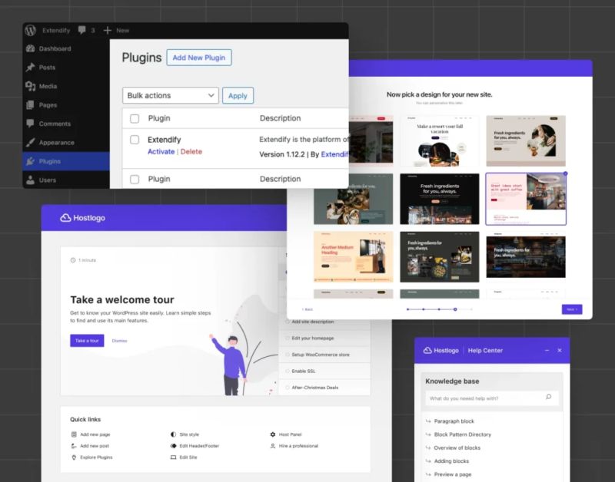Click Take a tour button
Screen dimensions: 615x482
pos(87,341)
